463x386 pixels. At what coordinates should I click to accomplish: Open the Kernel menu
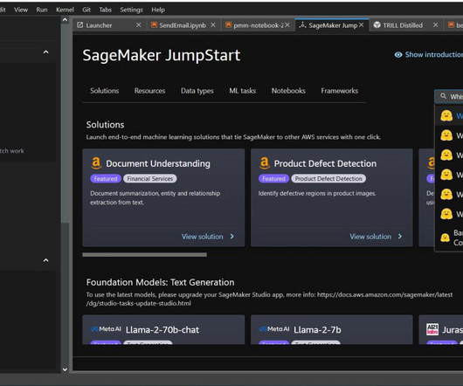(x=65, y=10)
